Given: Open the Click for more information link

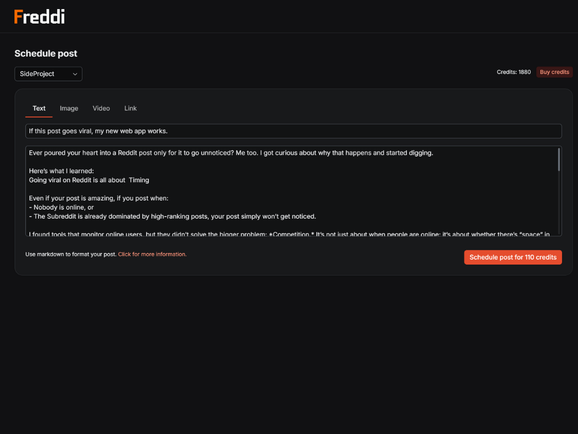Looking at the screenshot, I should [152, 254].
